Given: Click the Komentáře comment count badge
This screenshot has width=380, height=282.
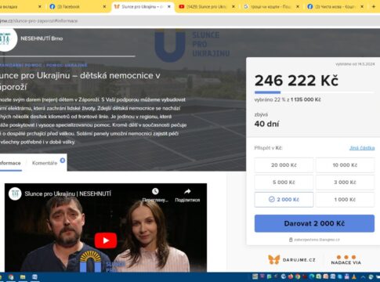Looking at the screenshot, I should [x=63, y=161].
